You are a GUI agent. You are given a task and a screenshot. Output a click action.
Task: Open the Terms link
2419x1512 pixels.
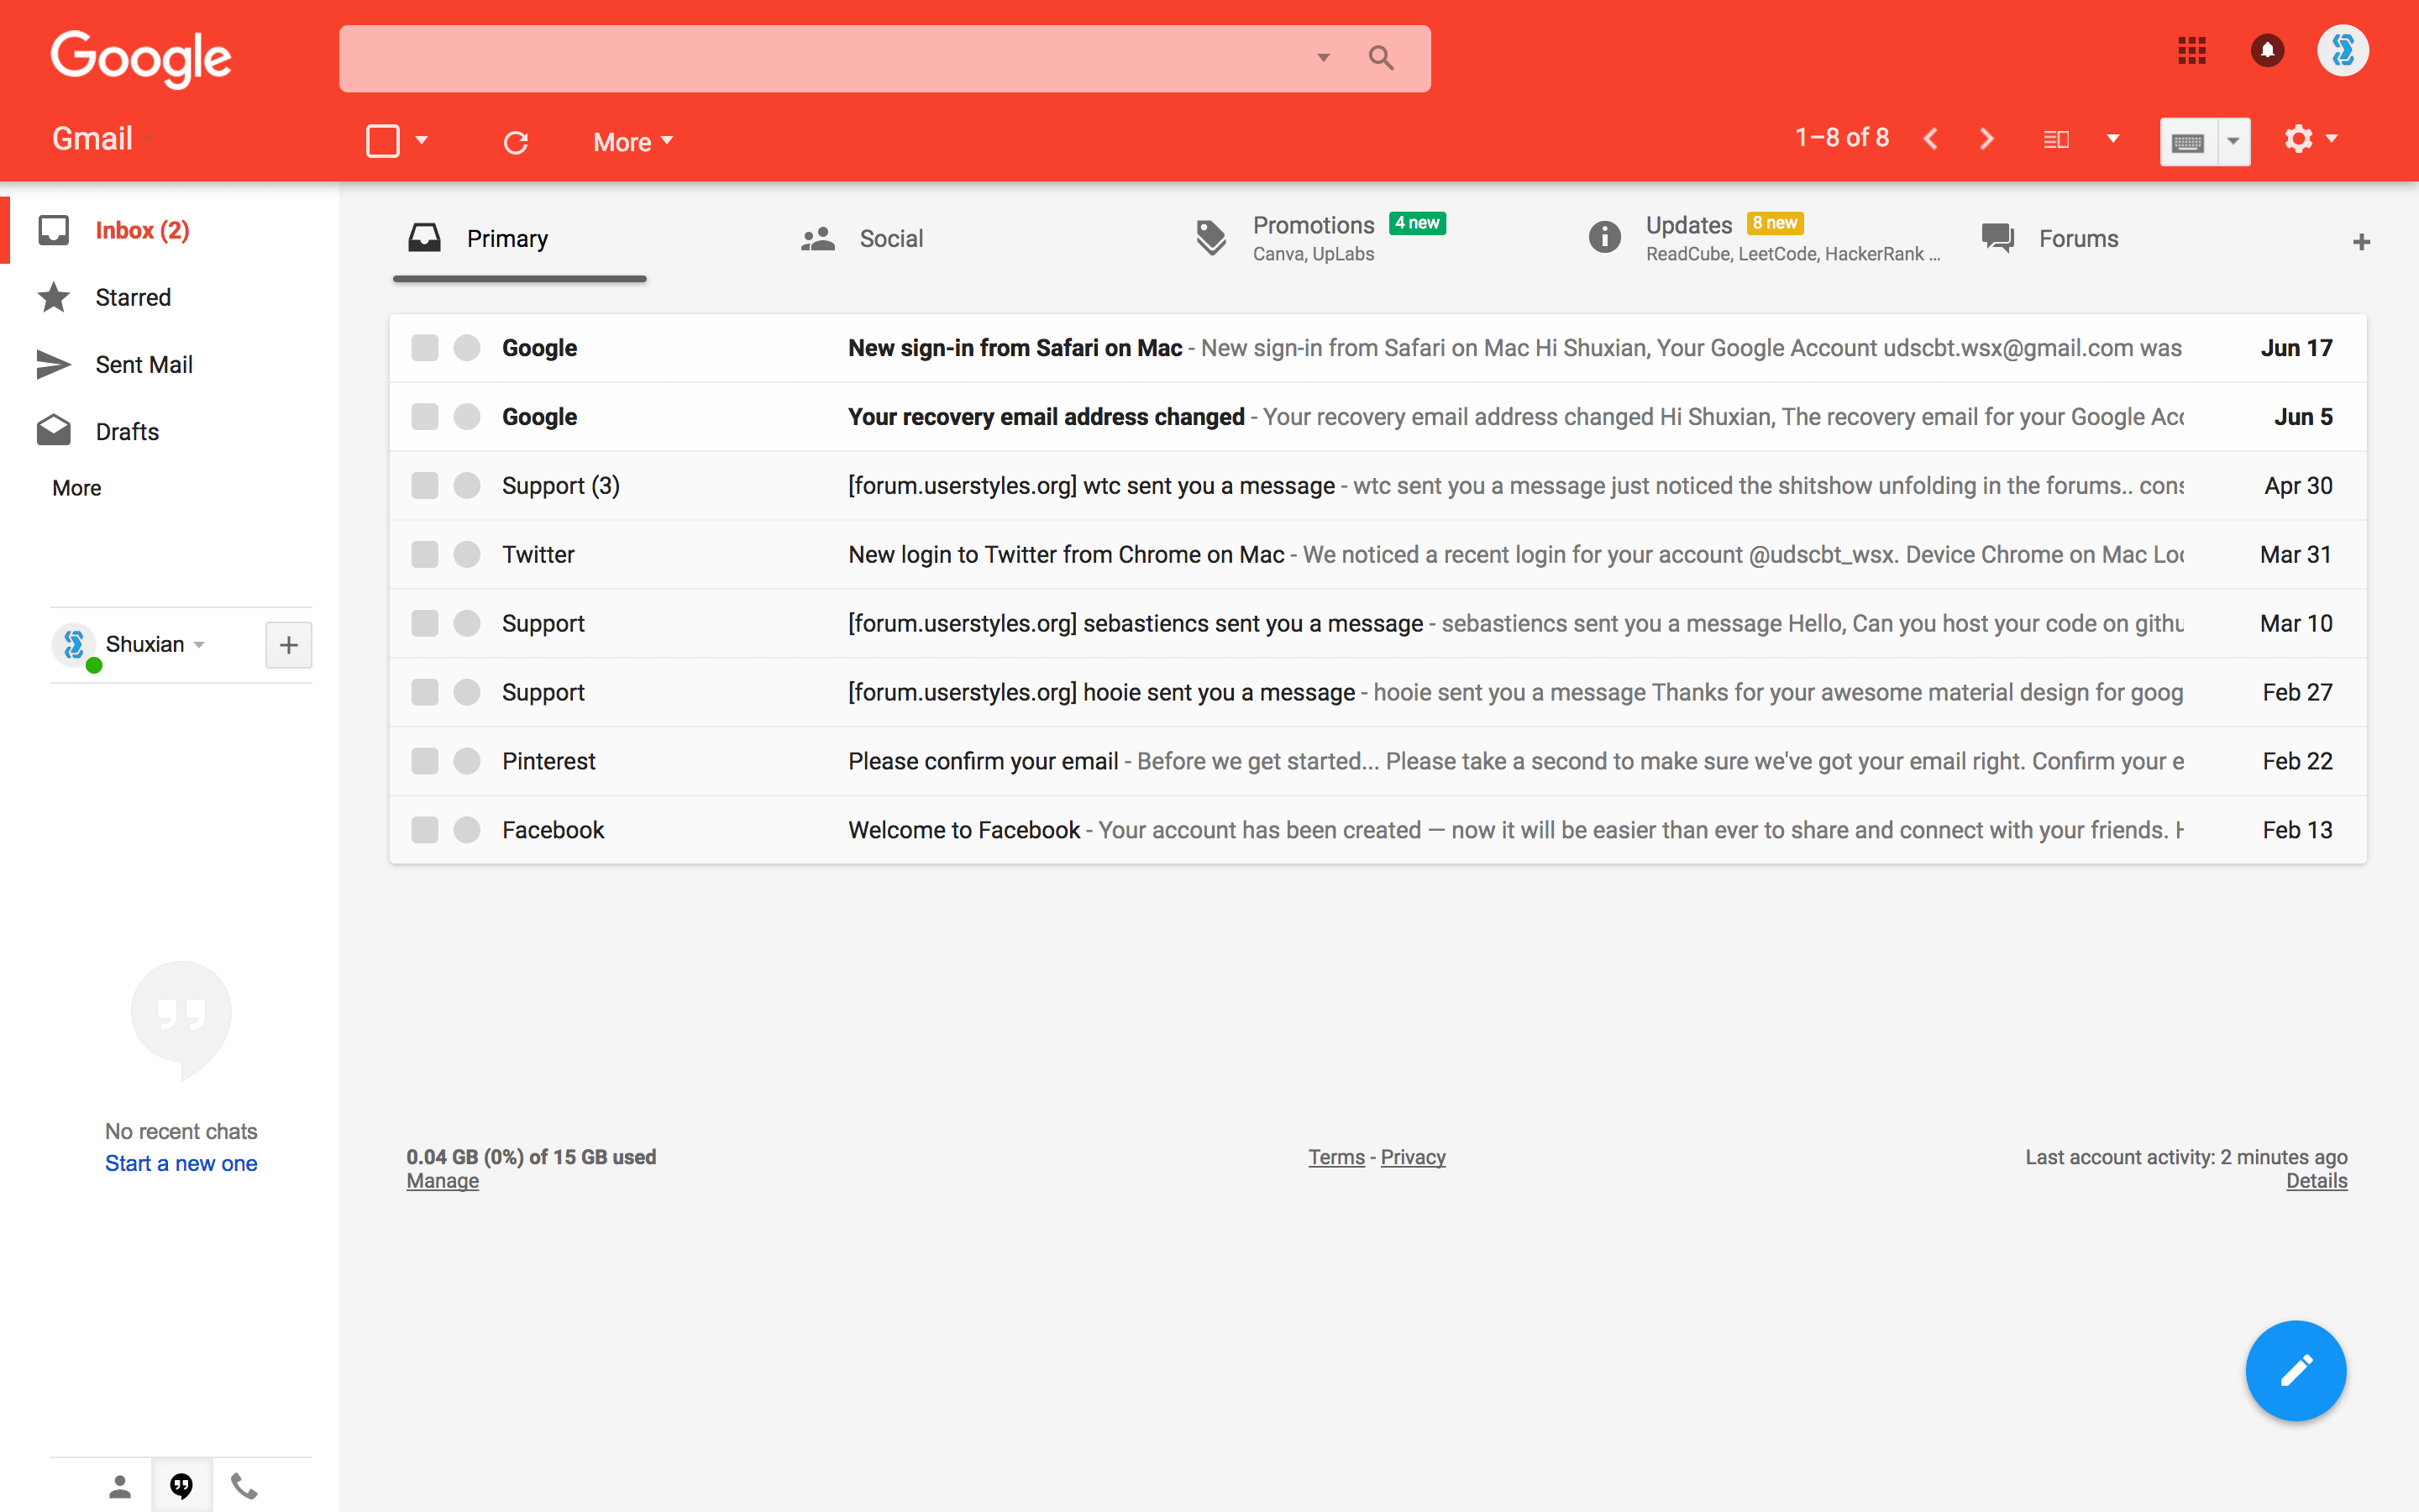coord(1336,1157)
